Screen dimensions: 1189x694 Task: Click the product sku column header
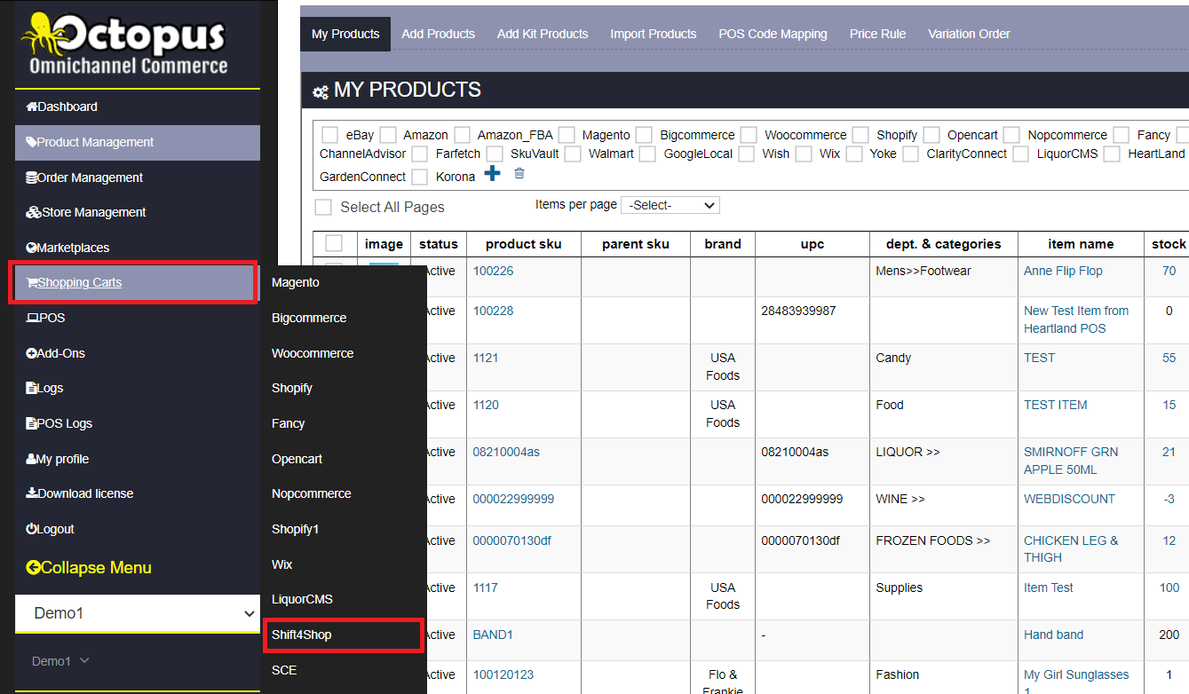point(524,244)
